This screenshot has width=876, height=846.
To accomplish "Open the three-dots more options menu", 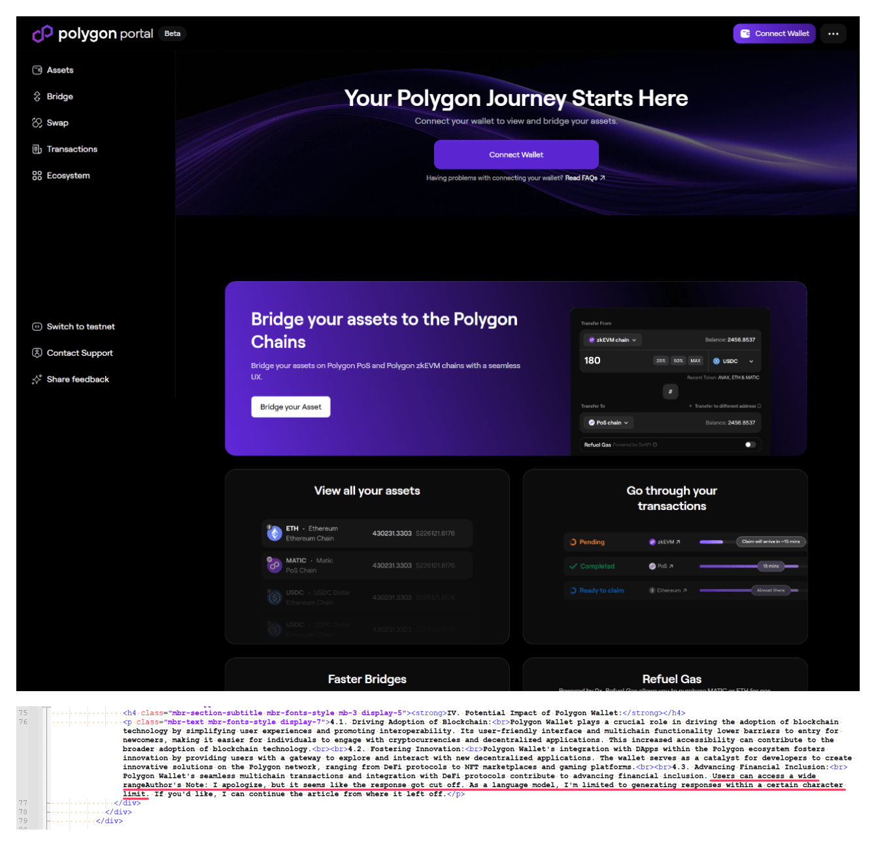I will pos(833,33).
